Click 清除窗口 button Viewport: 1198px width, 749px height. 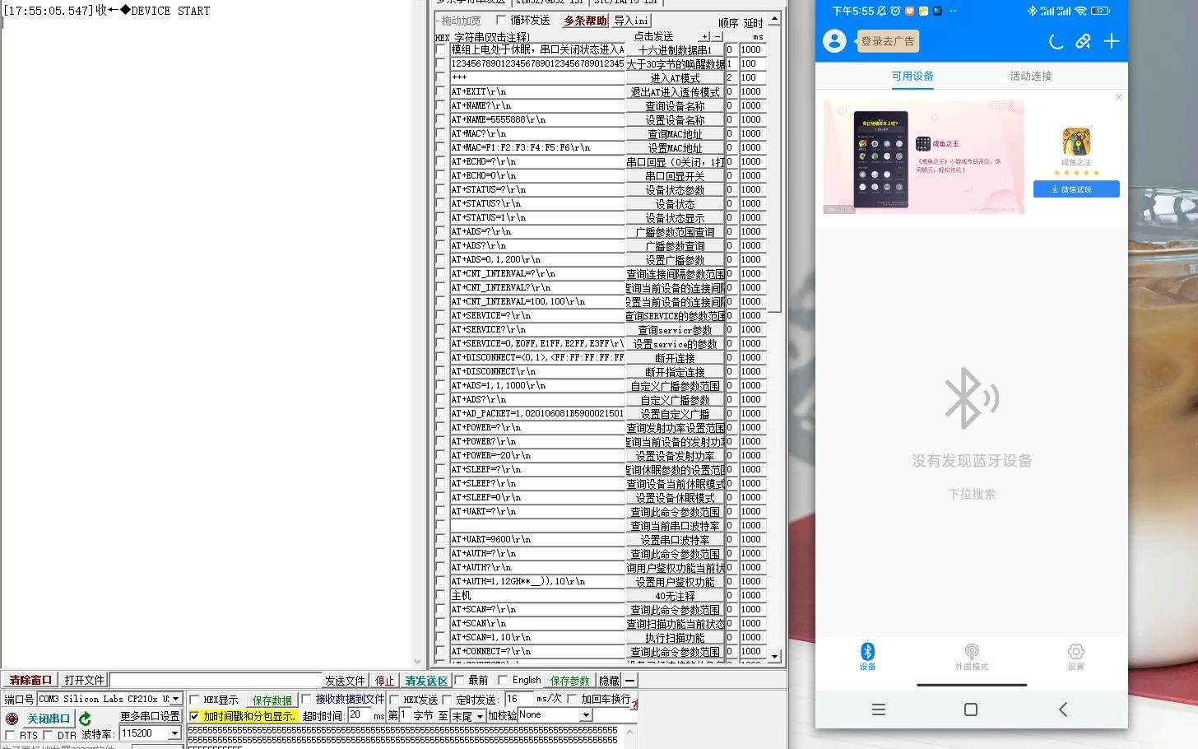30,680
